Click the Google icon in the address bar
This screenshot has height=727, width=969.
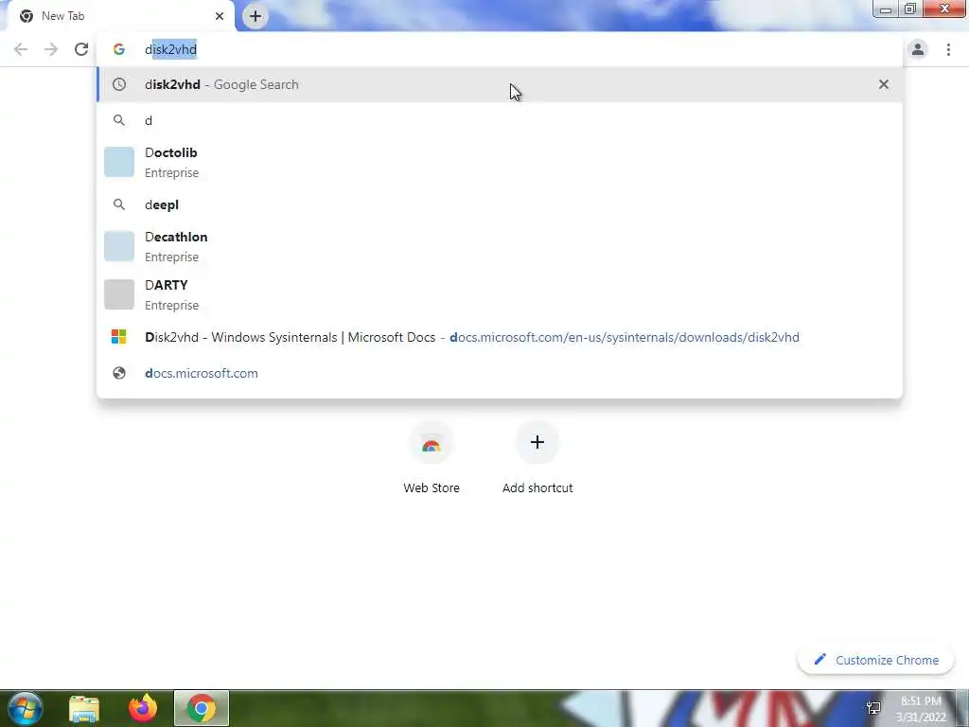point(118,49)
